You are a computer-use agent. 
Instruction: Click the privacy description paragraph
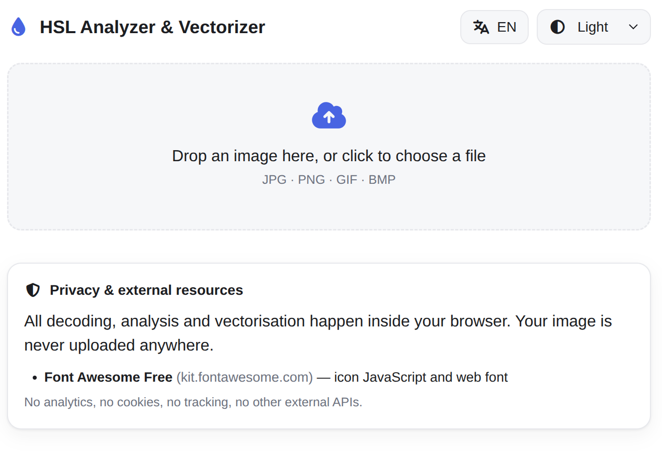318,333
